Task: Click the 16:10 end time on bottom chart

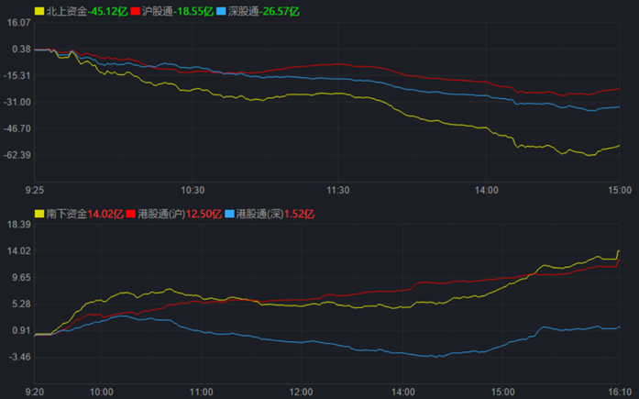Action: (621, 392)
